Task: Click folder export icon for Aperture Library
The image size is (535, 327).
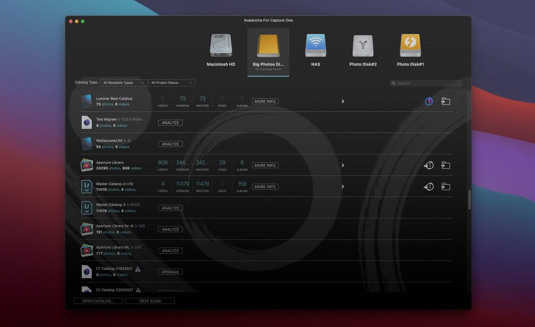Action: [x=446, y=165]
